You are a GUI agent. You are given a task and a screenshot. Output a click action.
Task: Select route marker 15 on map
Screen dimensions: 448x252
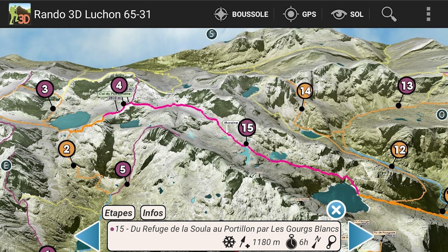tap(247, 128)
